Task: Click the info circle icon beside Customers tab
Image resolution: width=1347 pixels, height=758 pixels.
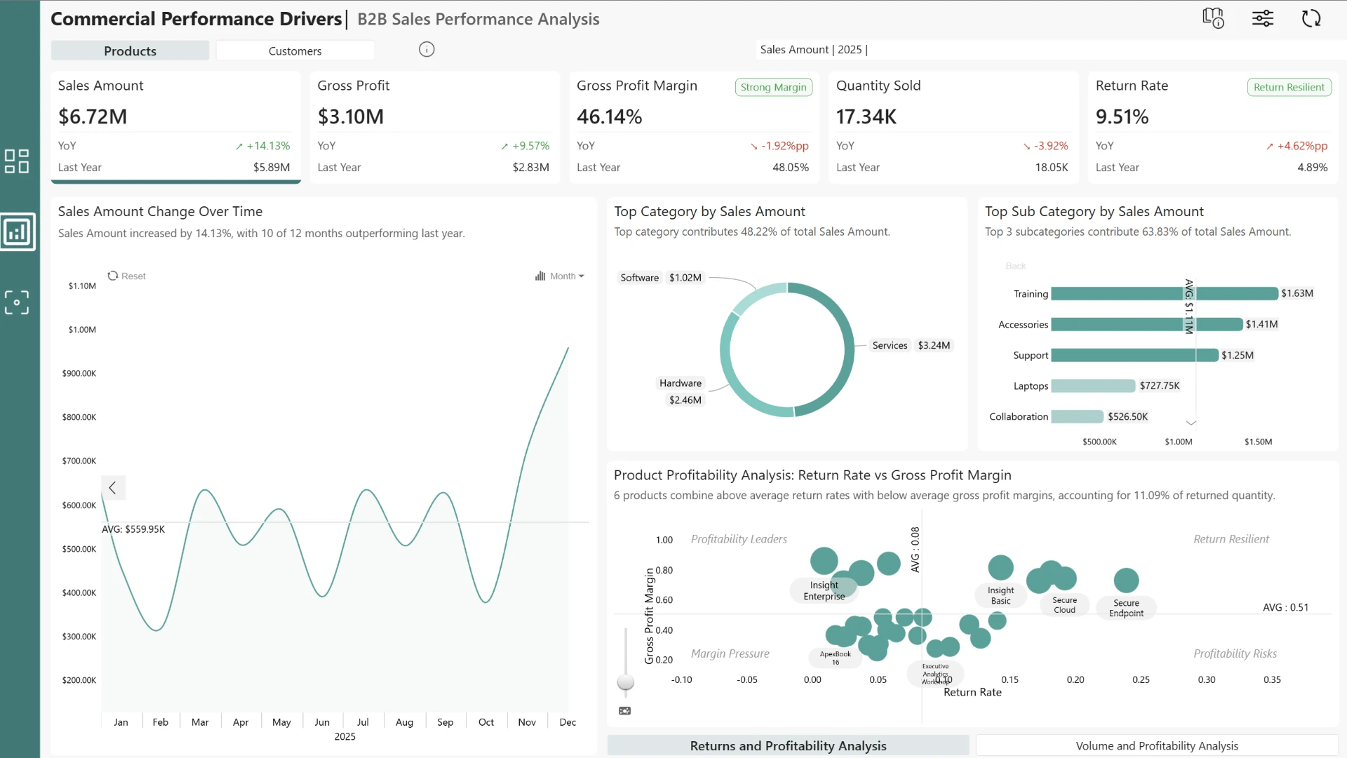Action: click(427, 49)
